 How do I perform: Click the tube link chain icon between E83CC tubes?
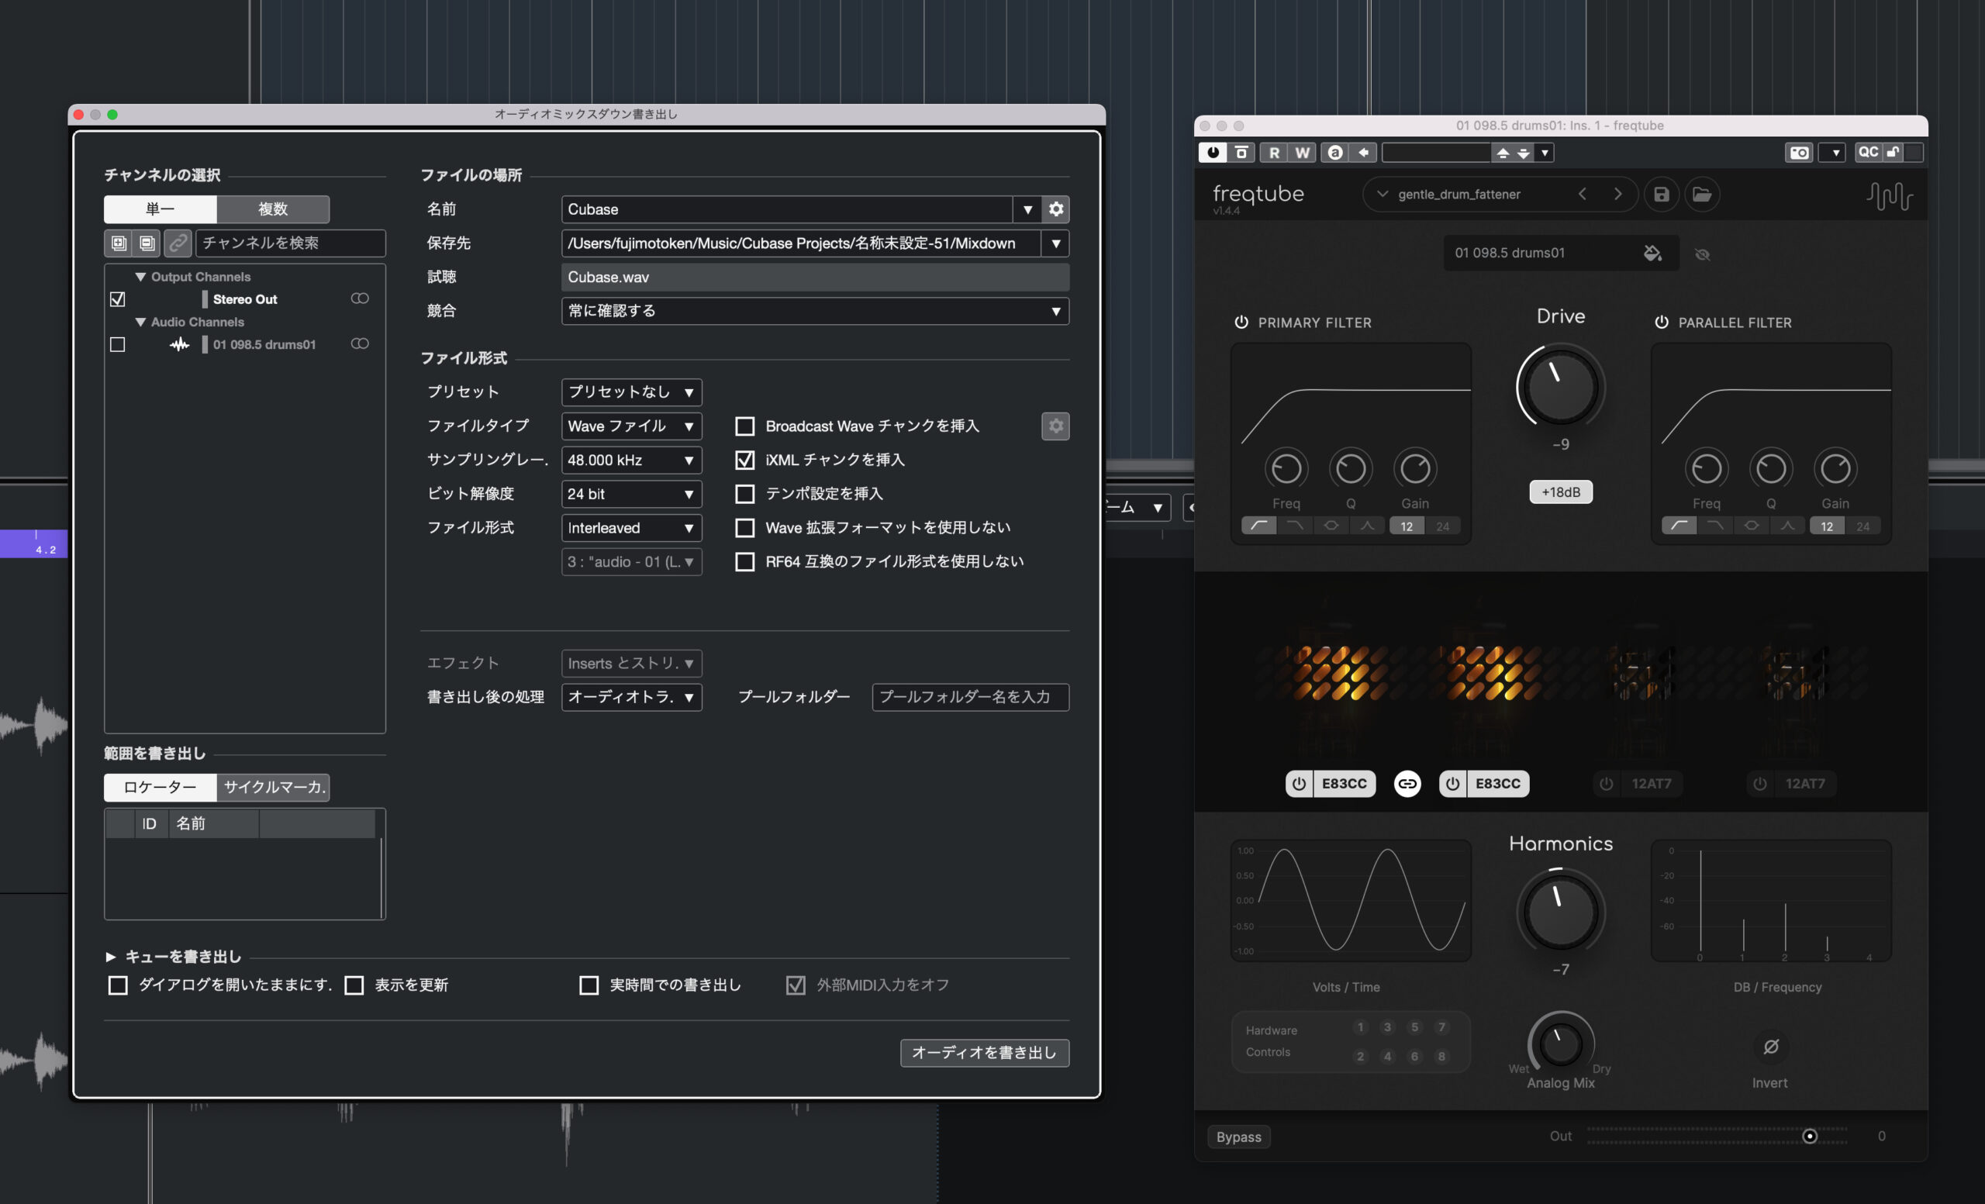pyautogui.click(x=1407, y=784)
